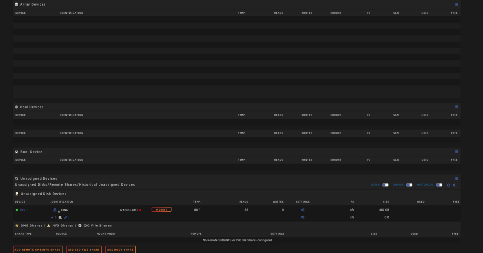Remove the sdc device with red X

(140, 210)
